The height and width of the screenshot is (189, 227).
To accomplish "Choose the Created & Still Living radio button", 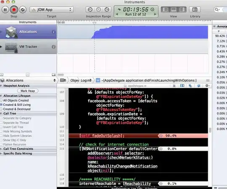I will pos(1,105).
